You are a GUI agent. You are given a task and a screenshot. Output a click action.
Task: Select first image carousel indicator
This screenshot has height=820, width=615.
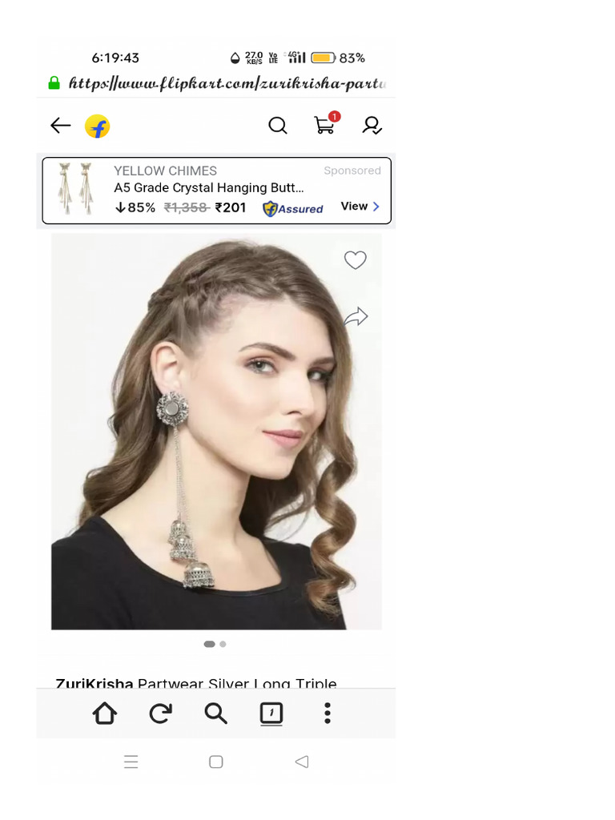[x=209, y=644]
